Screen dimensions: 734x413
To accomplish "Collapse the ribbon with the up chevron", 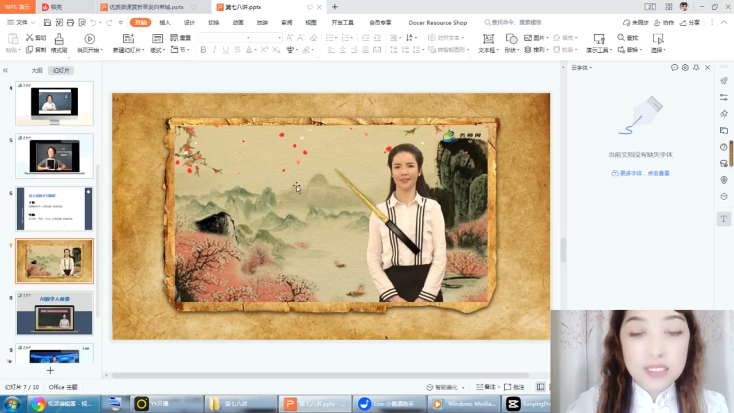I will tap(725, 22).
